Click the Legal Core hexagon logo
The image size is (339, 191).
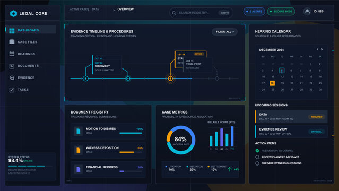click(x=13, y=13)
